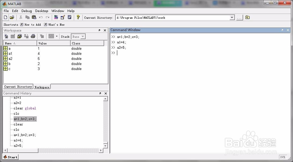Delete selected variable in Workspace toolbar
The image size is (293, 162).
click(42, 36)
